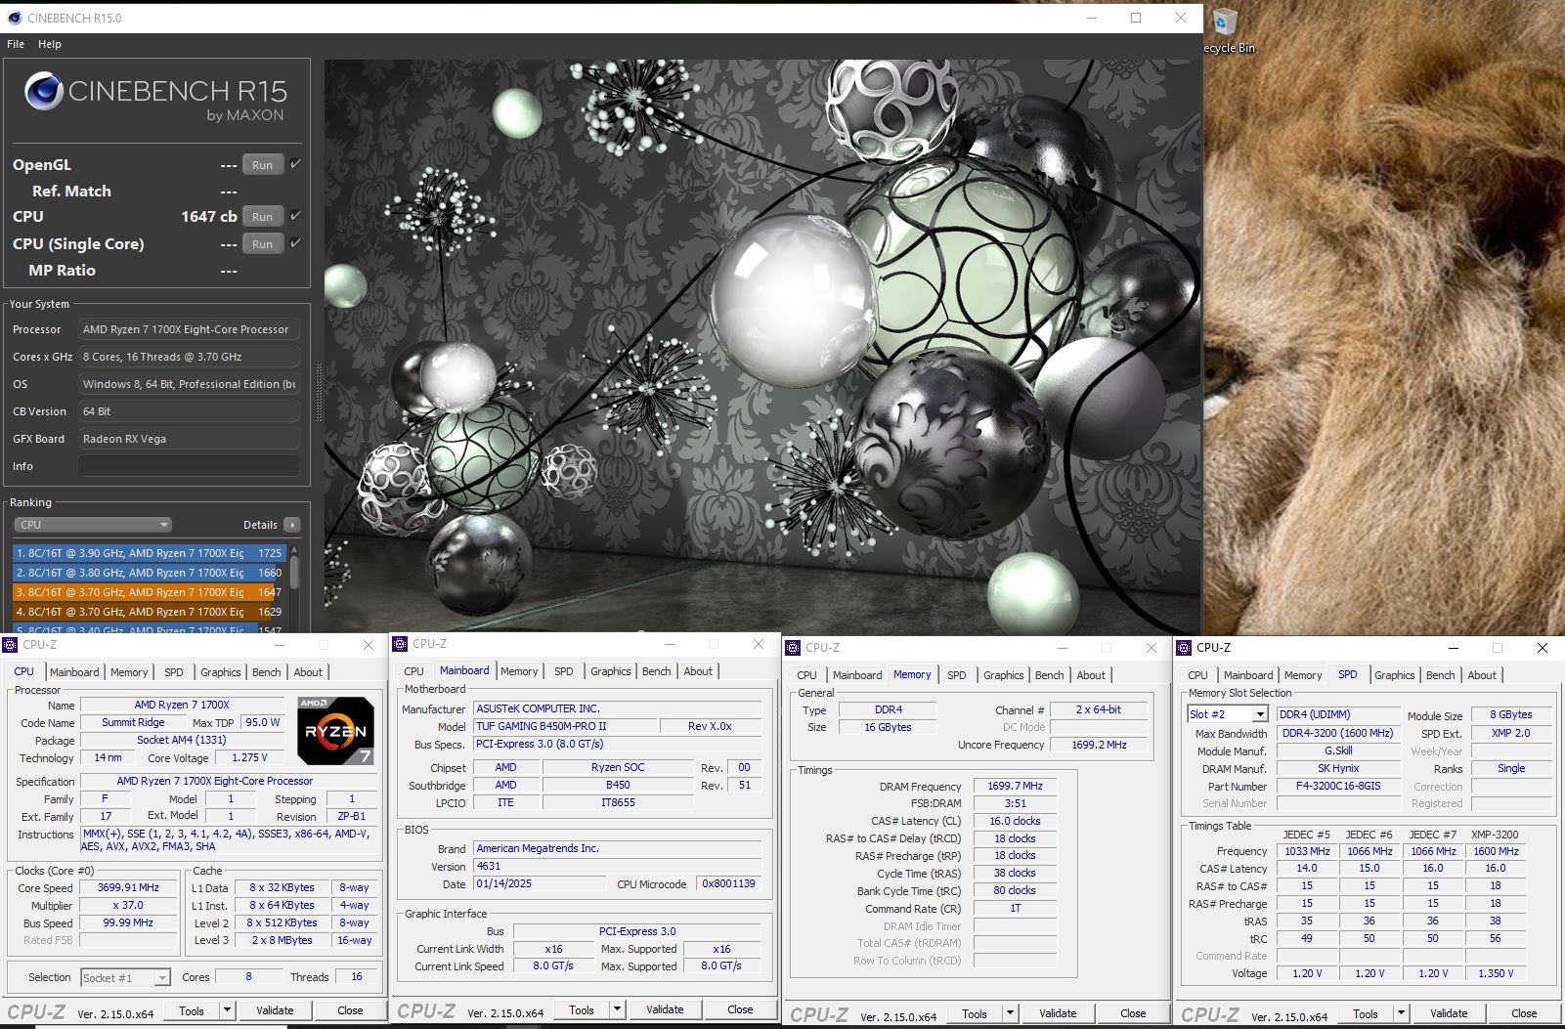The height and width of the screenshot is (1029, 1565).
Task: Click Close button in SPD CPU-Z window
Action: [x=1524, y=1013]
